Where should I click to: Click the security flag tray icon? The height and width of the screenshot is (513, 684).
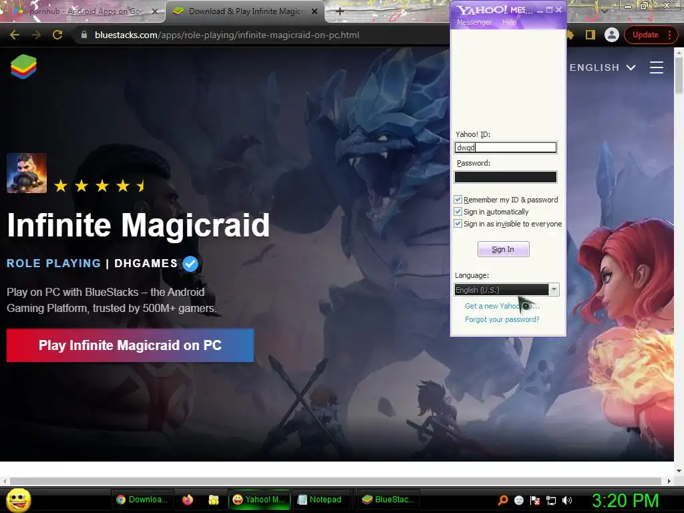click(535, 500)
